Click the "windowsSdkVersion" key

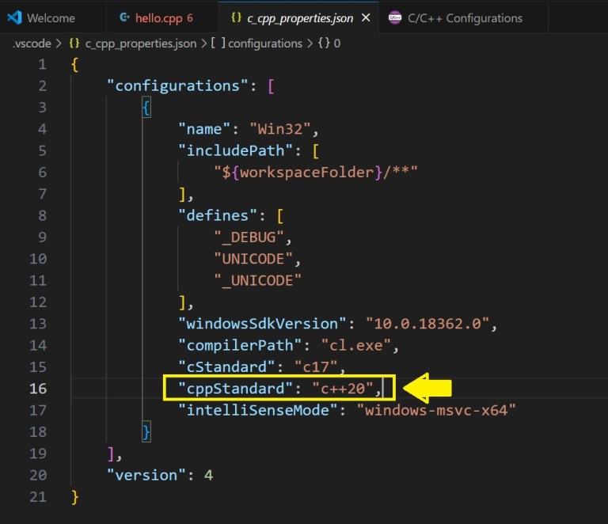(262, 324)
